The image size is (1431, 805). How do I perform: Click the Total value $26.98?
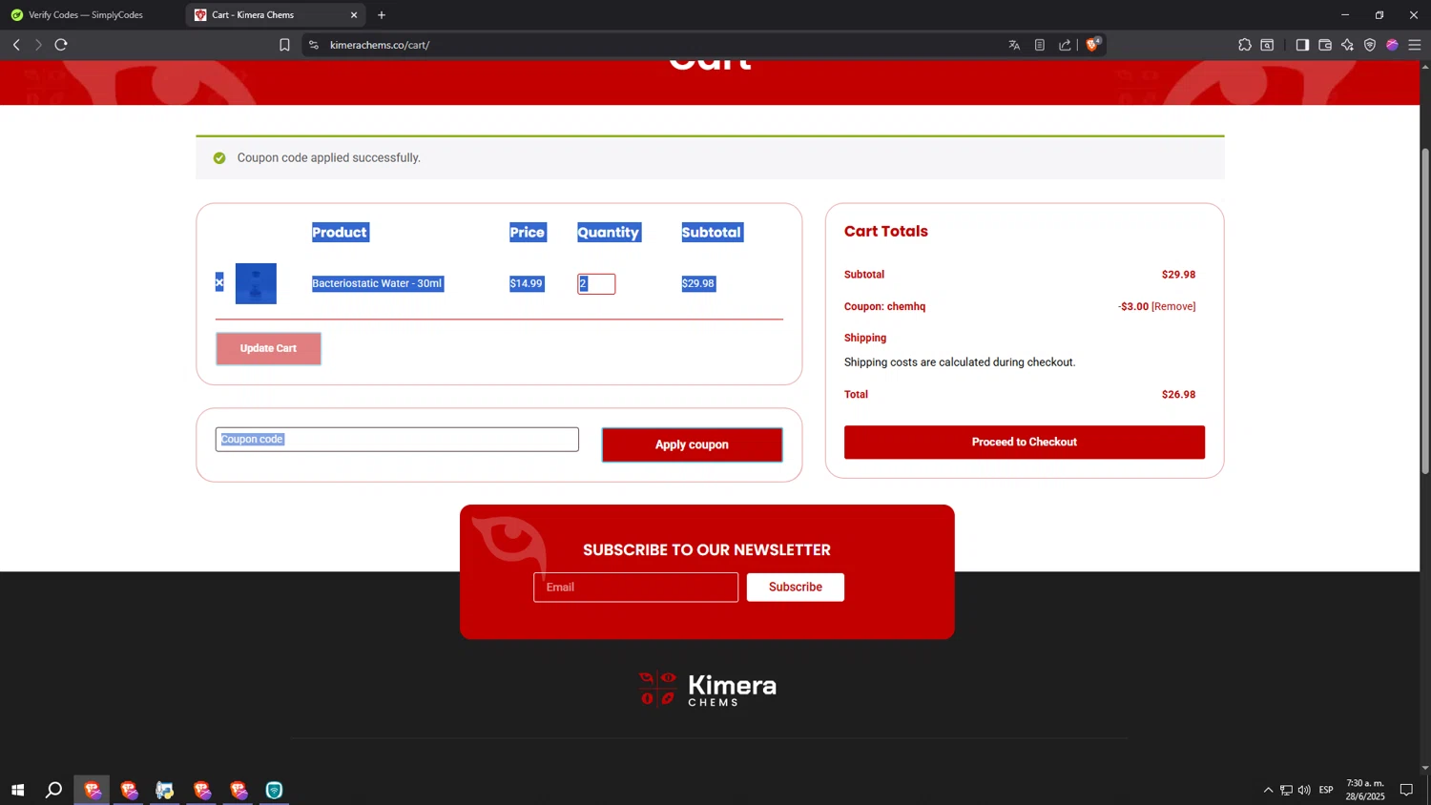(1178, 394)
